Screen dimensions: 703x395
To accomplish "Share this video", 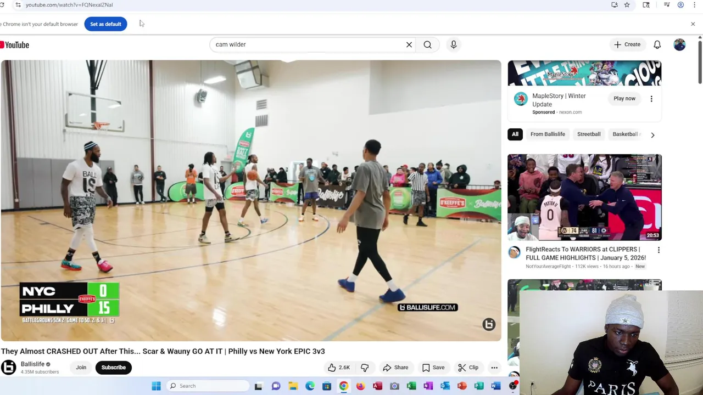I will (x=395, y=368).
